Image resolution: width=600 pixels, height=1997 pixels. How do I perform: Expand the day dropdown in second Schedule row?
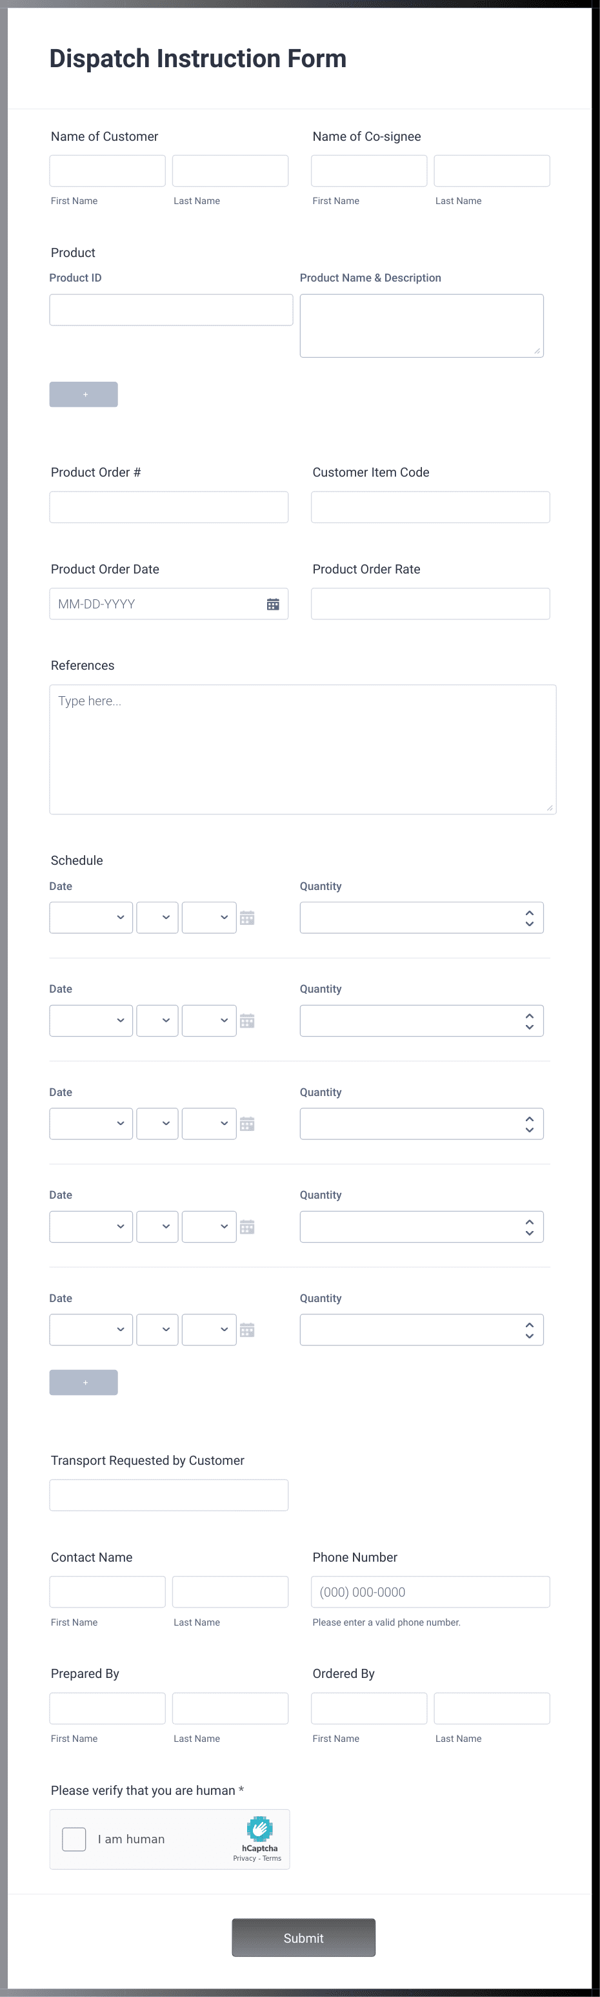click(x=158, y=1020)
